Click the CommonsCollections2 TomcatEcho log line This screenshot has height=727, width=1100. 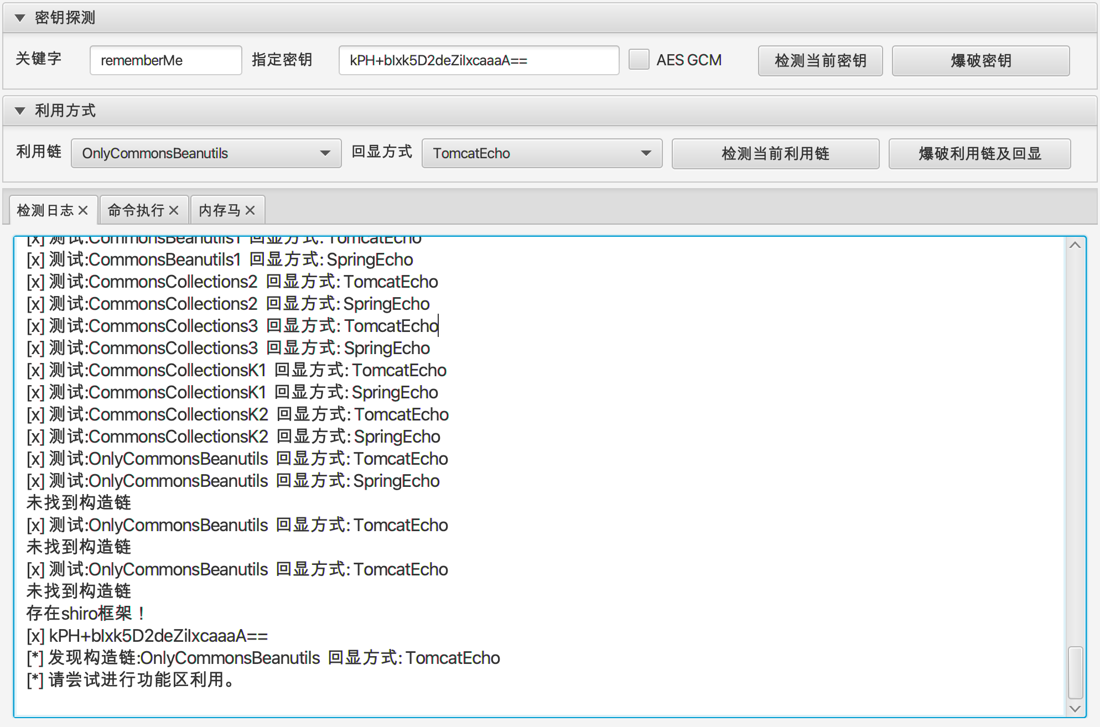click(232, 282)
